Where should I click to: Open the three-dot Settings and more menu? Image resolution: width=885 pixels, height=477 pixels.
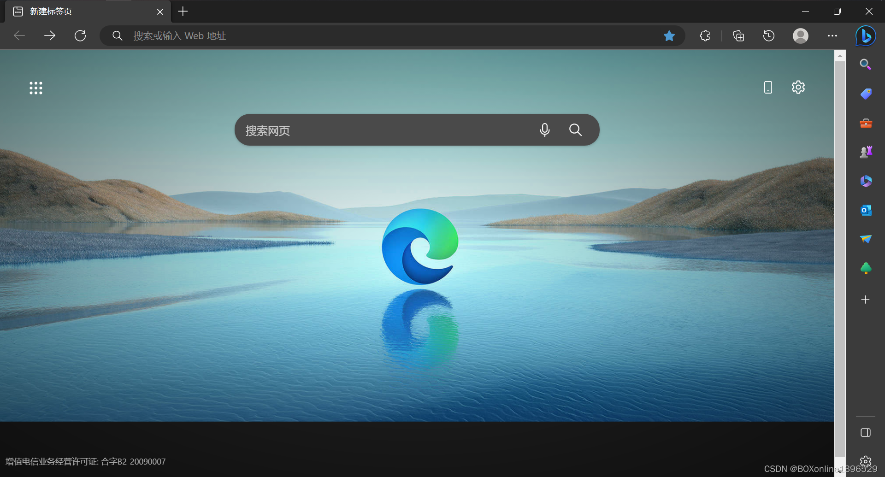click(x=832, y=35)
